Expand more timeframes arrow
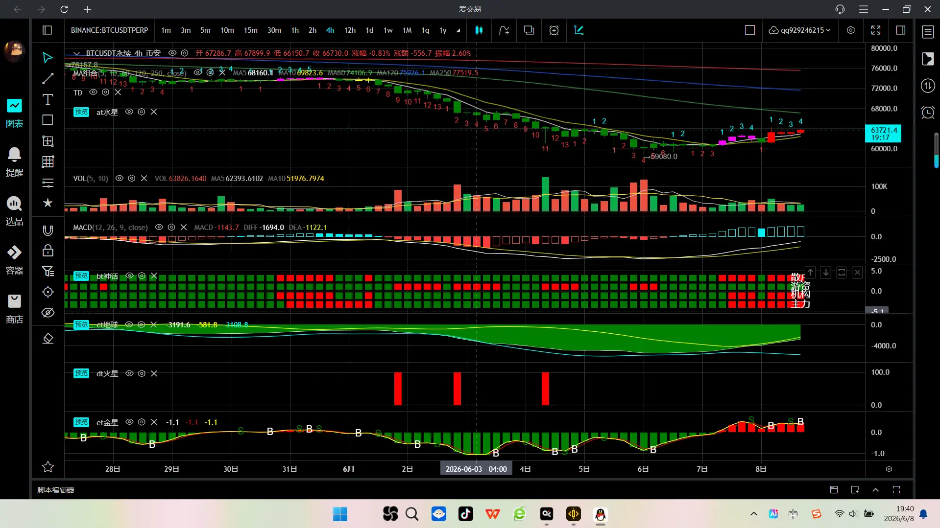Image resolution: width=940 pixels, height=528 pixels. [x=458, y=30]
